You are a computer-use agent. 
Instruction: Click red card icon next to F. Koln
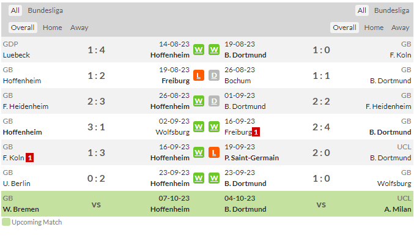click(29, 158)
